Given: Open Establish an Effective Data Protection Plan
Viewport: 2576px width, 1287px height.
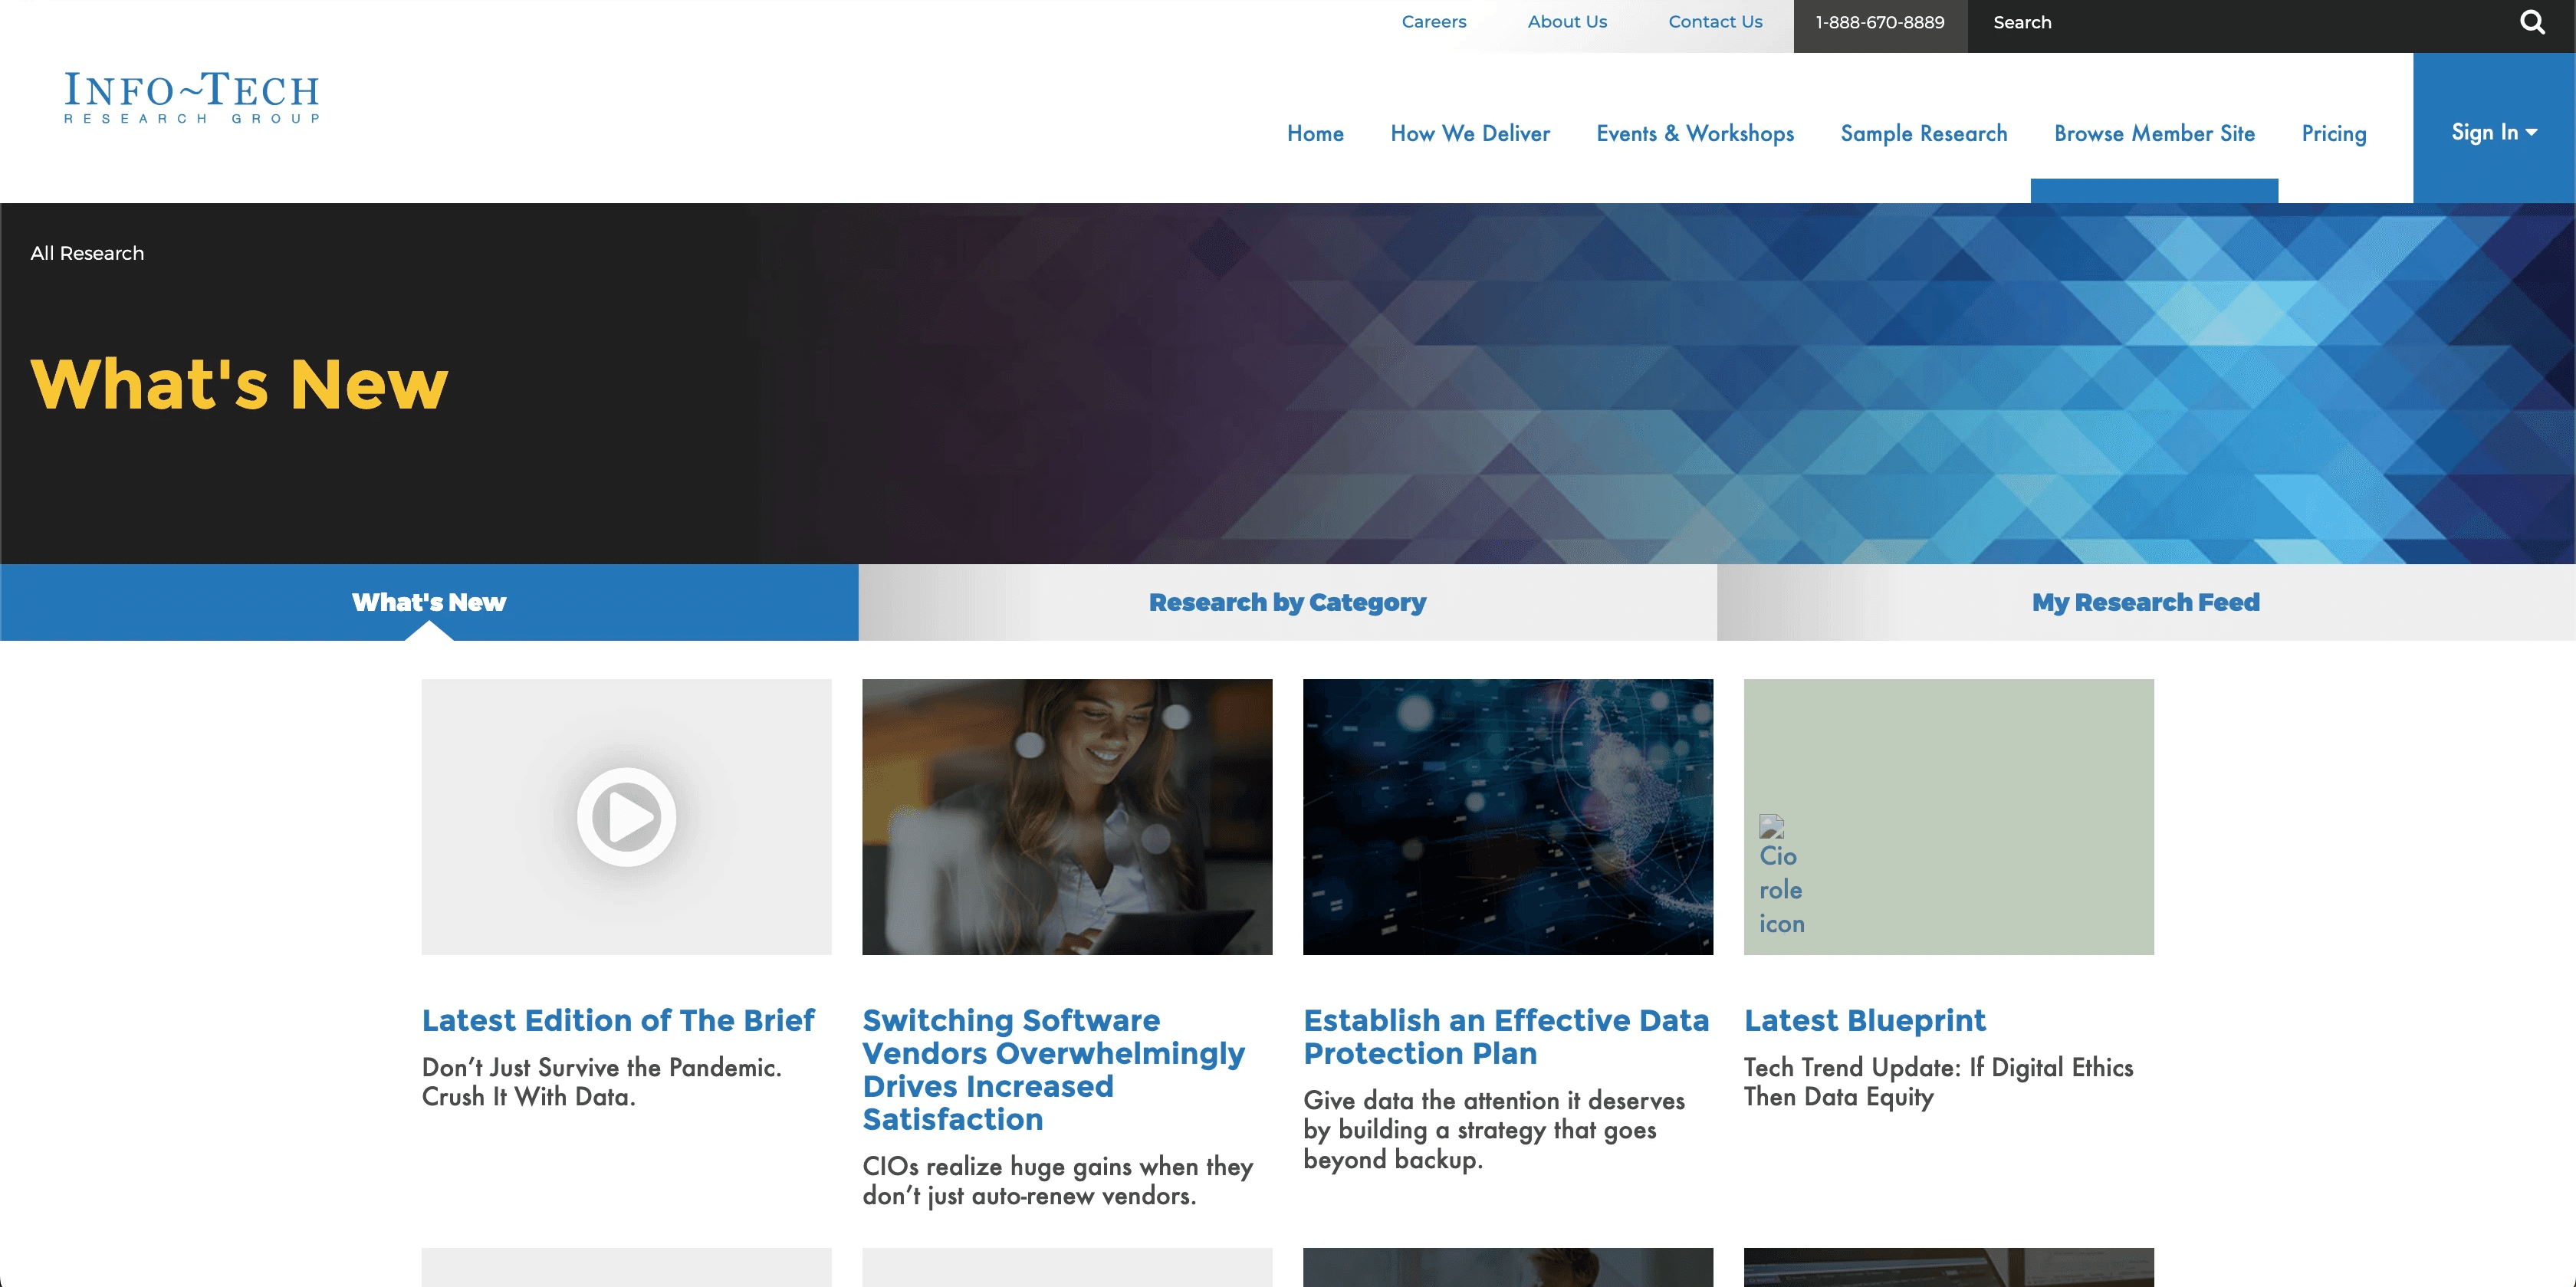Looking at the screenshot, I should tap(1506, 1036).
